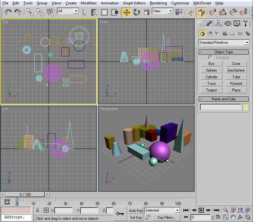Image resolution: width=253 pixels, height=222 pixels.
Task: Open the Modifiers menu
Action: click(88, 3)
